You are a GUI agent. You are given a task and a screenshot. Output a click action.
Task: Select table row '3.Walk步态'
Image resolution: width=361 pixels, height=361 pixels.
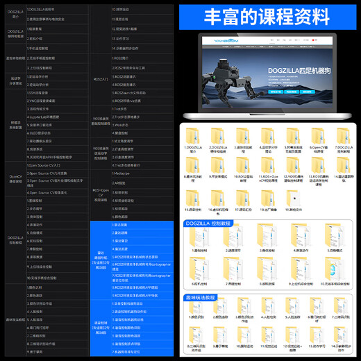tap(142, 125)
